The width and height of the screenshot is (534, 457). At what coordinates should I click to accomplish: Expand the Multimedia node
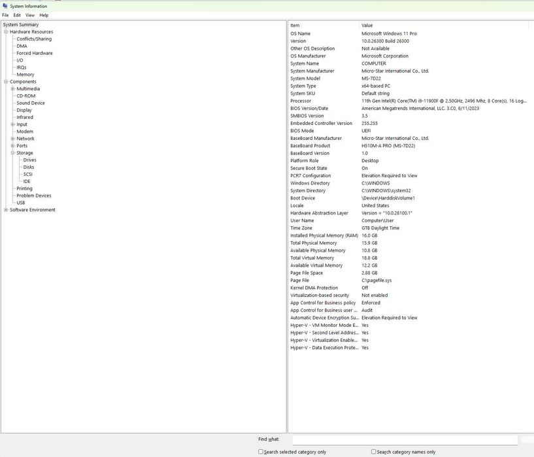coord(12,89)
